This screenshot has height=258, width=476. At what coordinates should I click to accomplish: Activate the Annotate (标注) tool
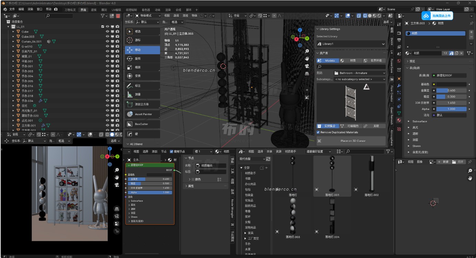142,86
